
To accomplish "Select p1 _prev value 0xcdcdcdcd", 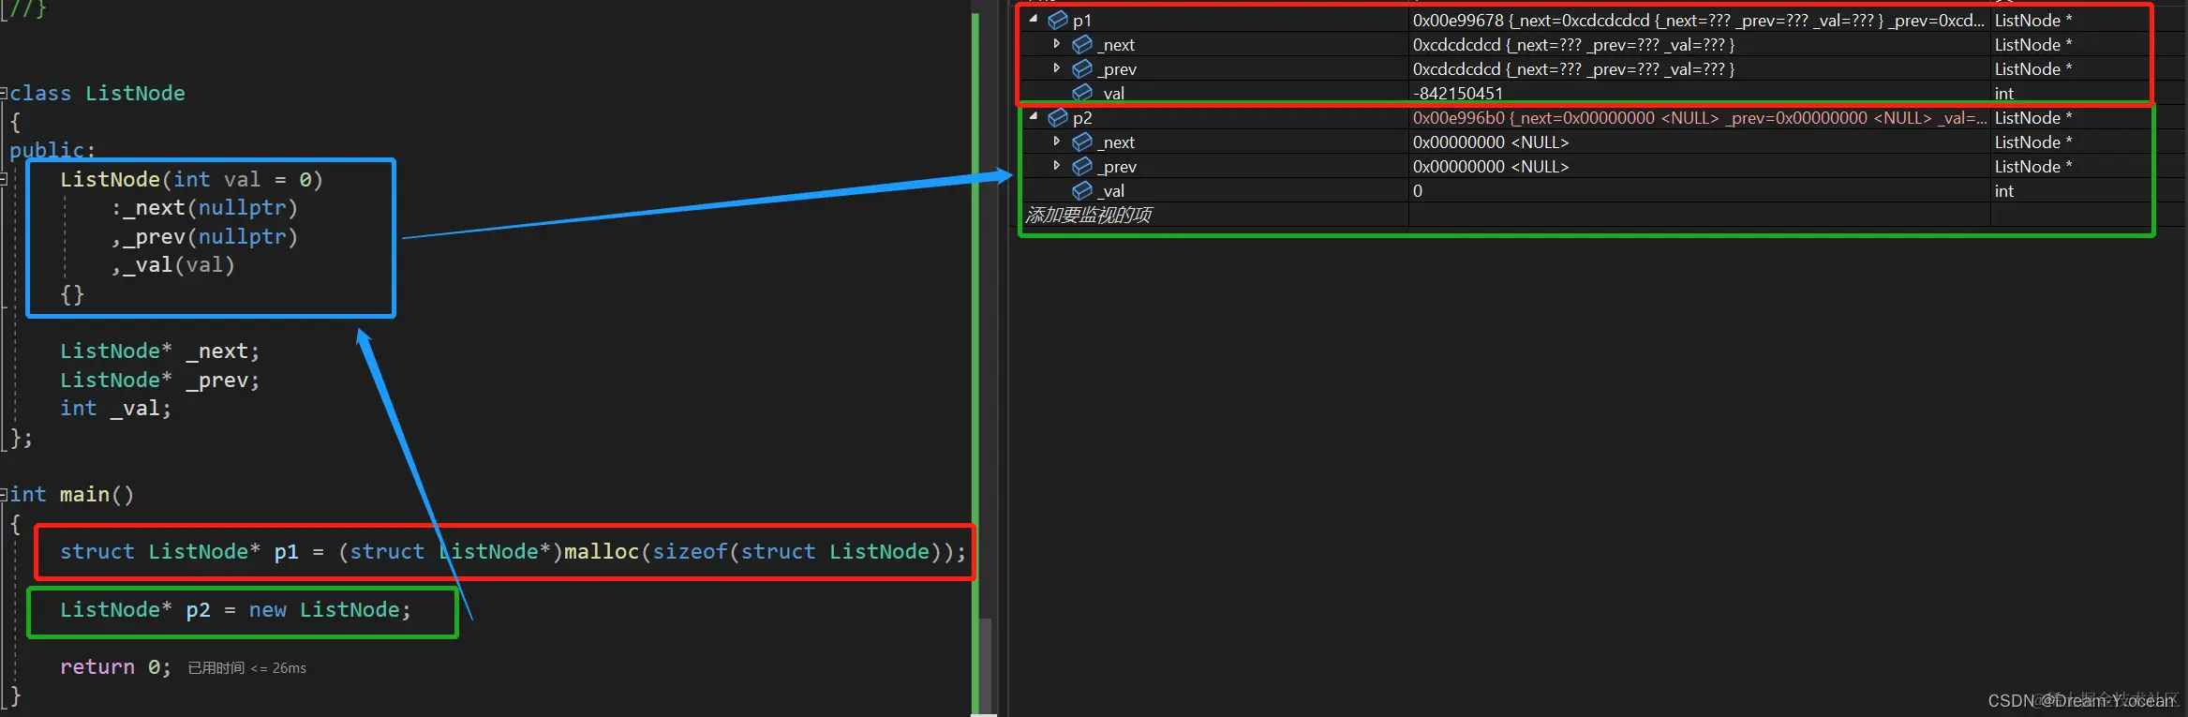I will point(1457,68).
